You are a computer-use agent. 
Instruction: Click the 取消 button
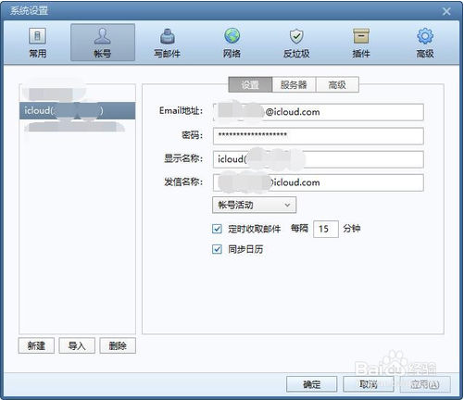(369, 384)
